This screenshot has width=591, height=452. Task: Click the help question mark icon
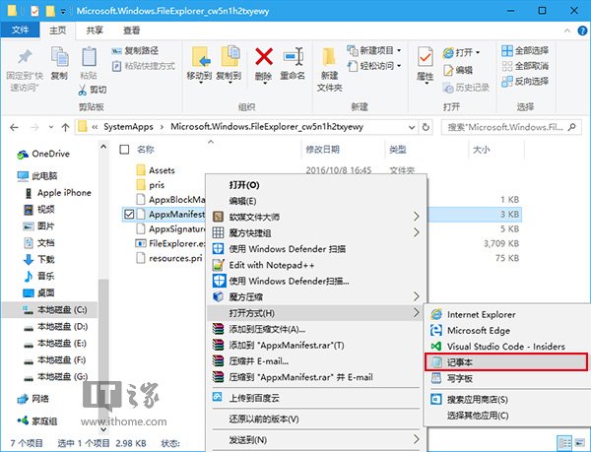coord(582,31)
